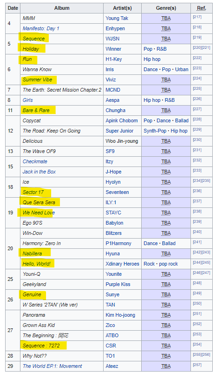Open reference 224 for Summer Vibe

pyautogui.click(x=197, y=78)
